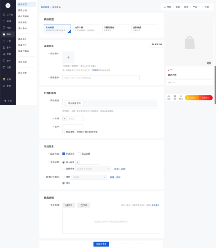Screen dimensions: 216x248
Task: Select the 电子卡券 product type card
Action: coord(85,28)
